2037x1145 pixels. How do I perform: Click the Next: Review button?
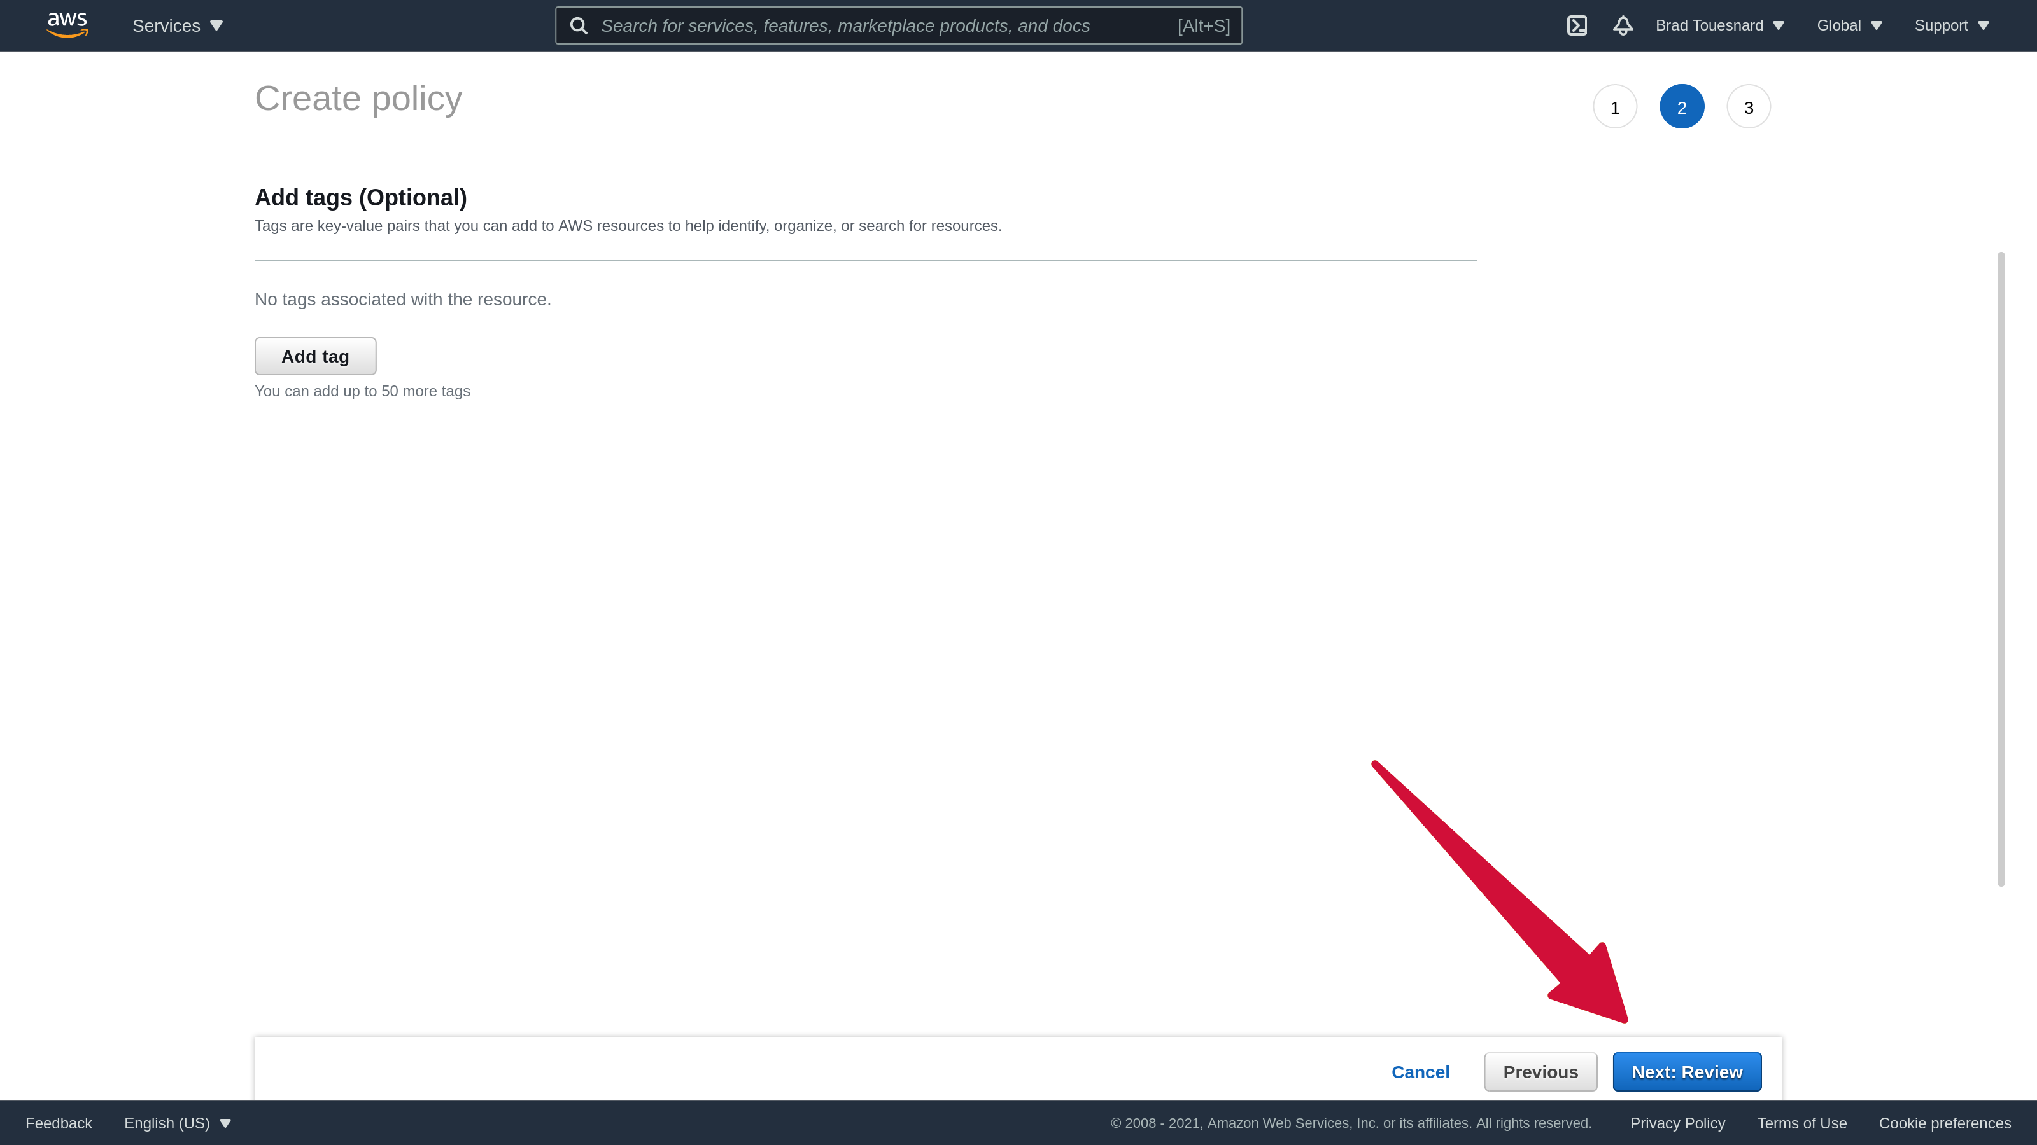coord(1688,1071)
